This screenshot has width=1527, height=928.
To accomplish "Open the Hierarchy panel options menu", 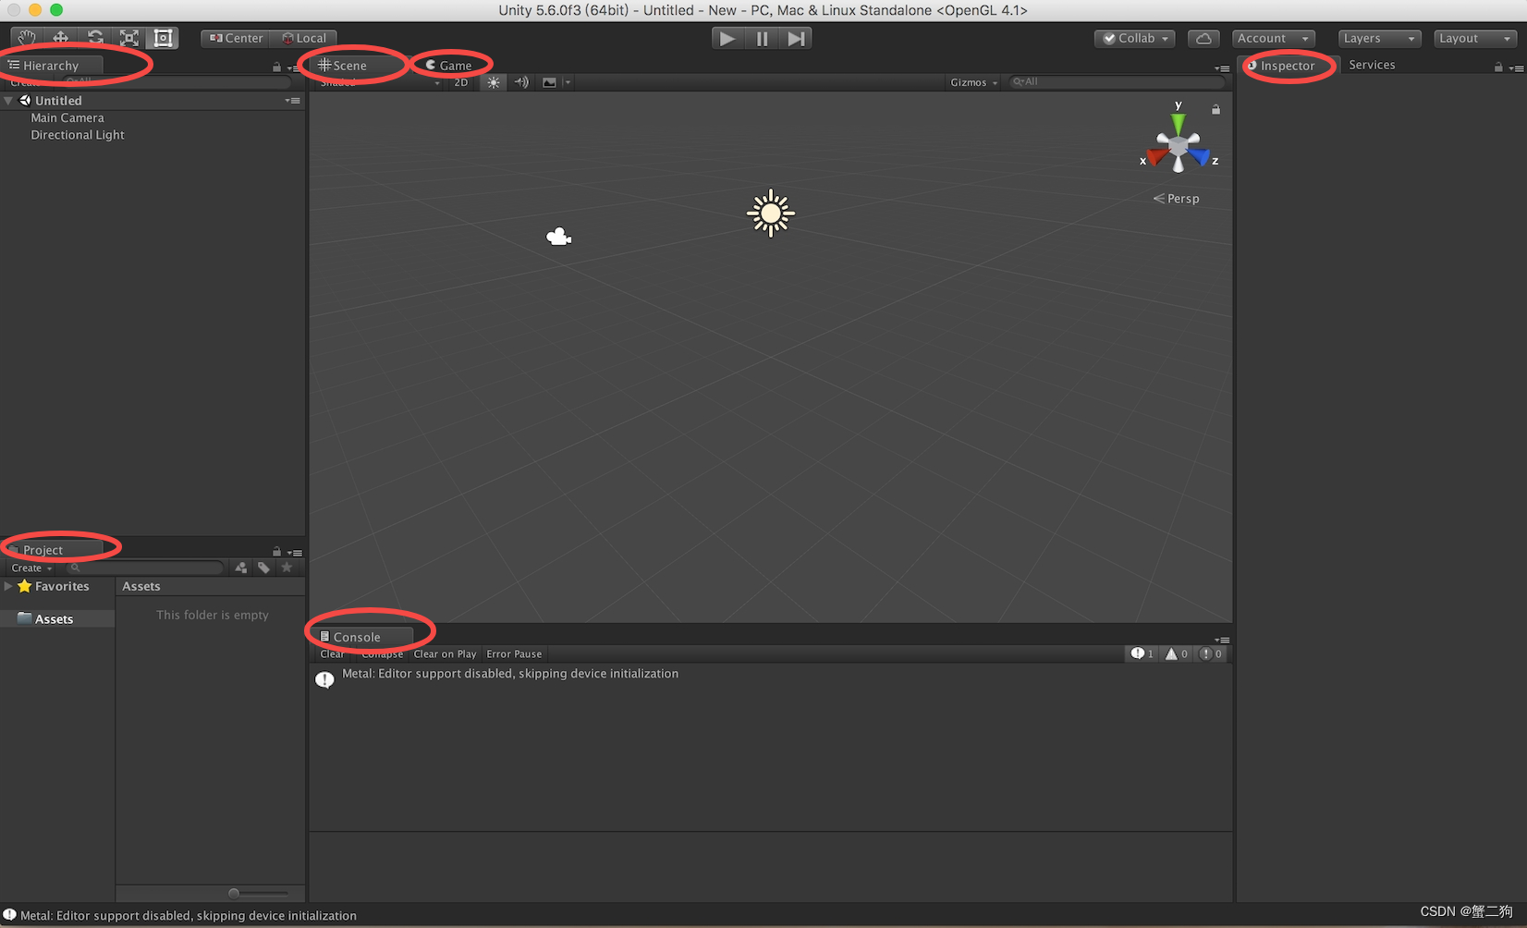I will point(293,67).
